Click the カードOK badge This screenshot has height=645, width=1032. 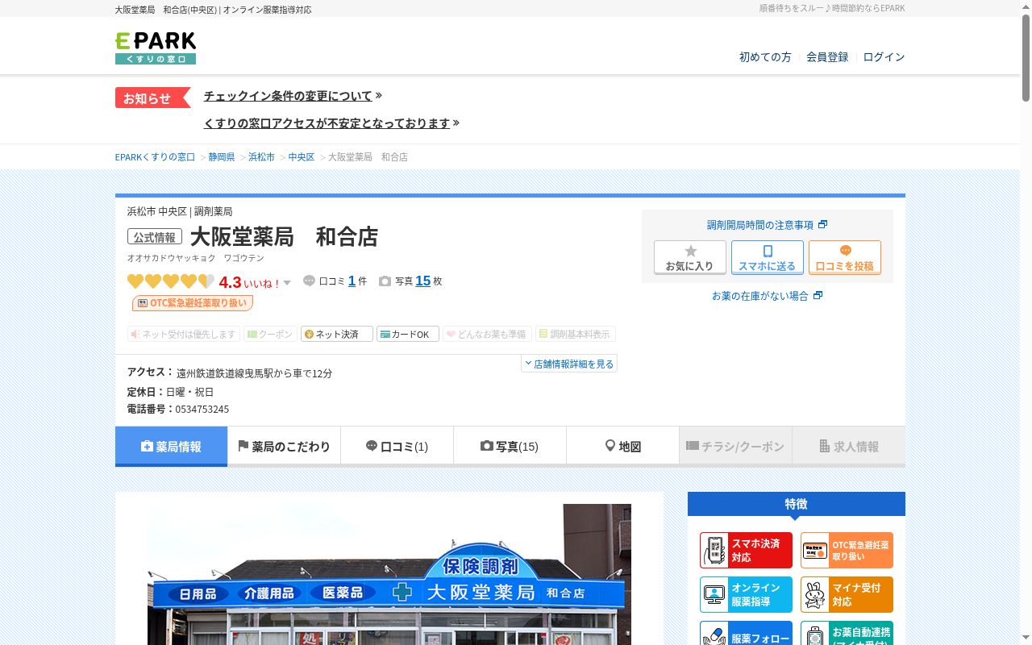click(408, 334)
